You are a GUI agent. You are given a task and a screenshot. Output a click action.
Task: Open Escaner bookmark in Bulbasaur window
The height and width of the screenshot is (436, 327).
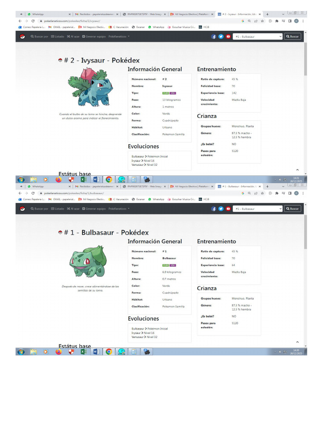(138, 199)
